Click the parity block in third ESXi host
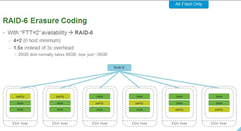 pyautogui.click(x=100, y=103)
